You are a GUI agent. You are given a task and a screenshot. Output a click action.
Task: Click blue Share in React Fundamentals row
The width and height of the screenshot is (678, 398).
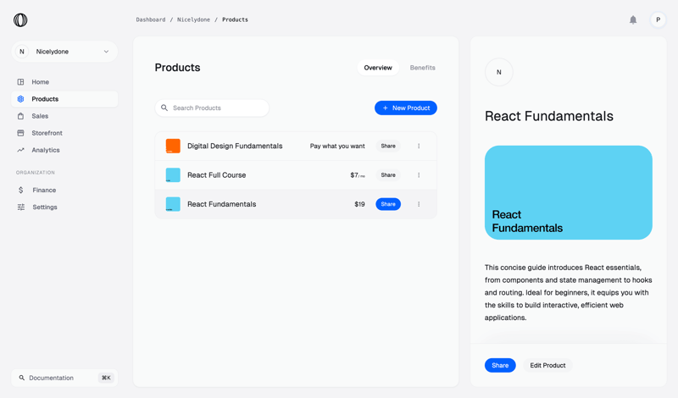(388, 204)
